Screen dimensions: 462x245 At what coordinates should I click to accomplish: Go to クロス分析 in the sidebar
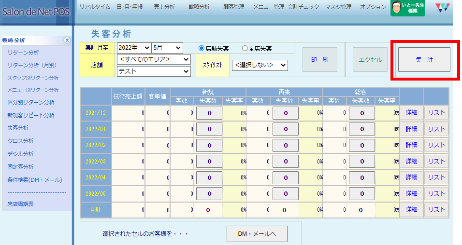pos(20,141)
